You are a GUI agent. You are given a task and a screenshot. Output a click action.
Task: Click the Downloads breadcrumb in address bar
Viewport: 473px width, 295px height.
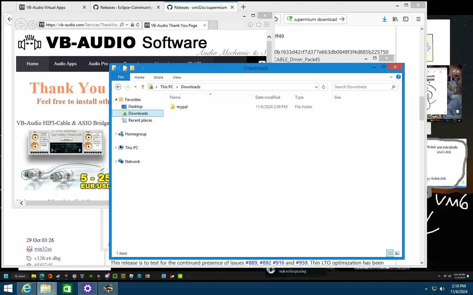191,87
